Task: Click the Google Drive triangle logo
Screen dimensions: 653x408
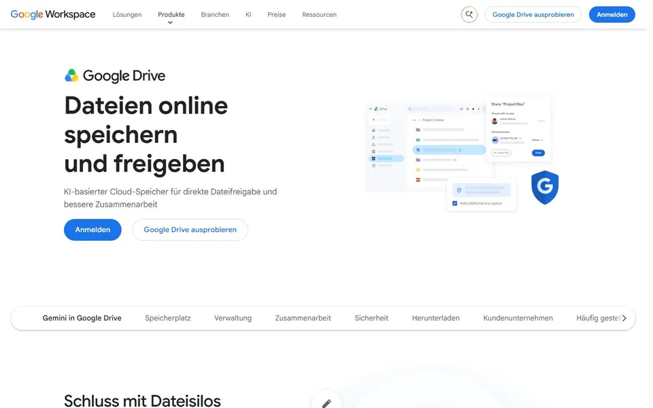Action: [x=71, y=75]
